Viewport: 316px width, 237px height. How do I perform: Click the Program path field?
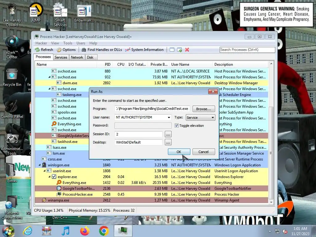pos(152,109)
